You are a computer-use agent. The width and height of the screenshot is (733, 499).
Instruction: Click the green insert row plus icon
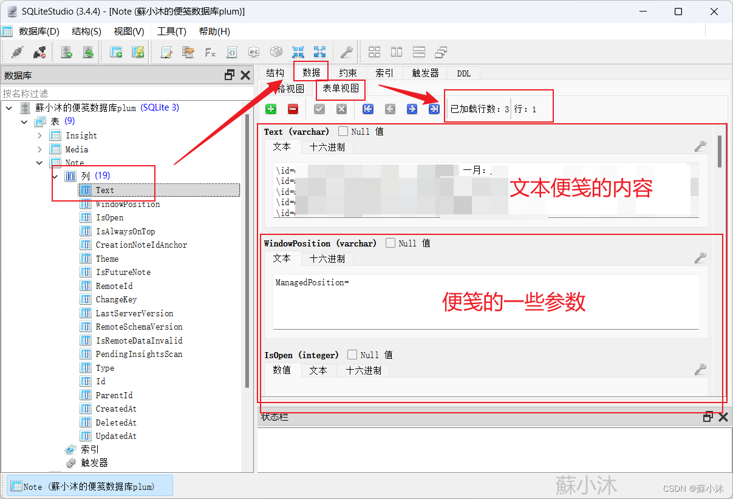[271, 109]
